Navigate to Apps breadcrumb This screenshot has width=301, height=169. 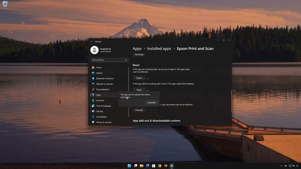137,49
